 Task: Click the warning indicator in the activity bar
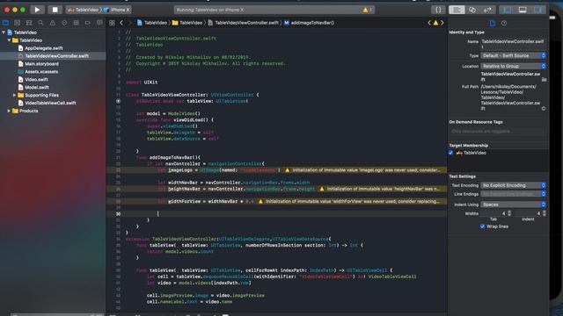366,10
